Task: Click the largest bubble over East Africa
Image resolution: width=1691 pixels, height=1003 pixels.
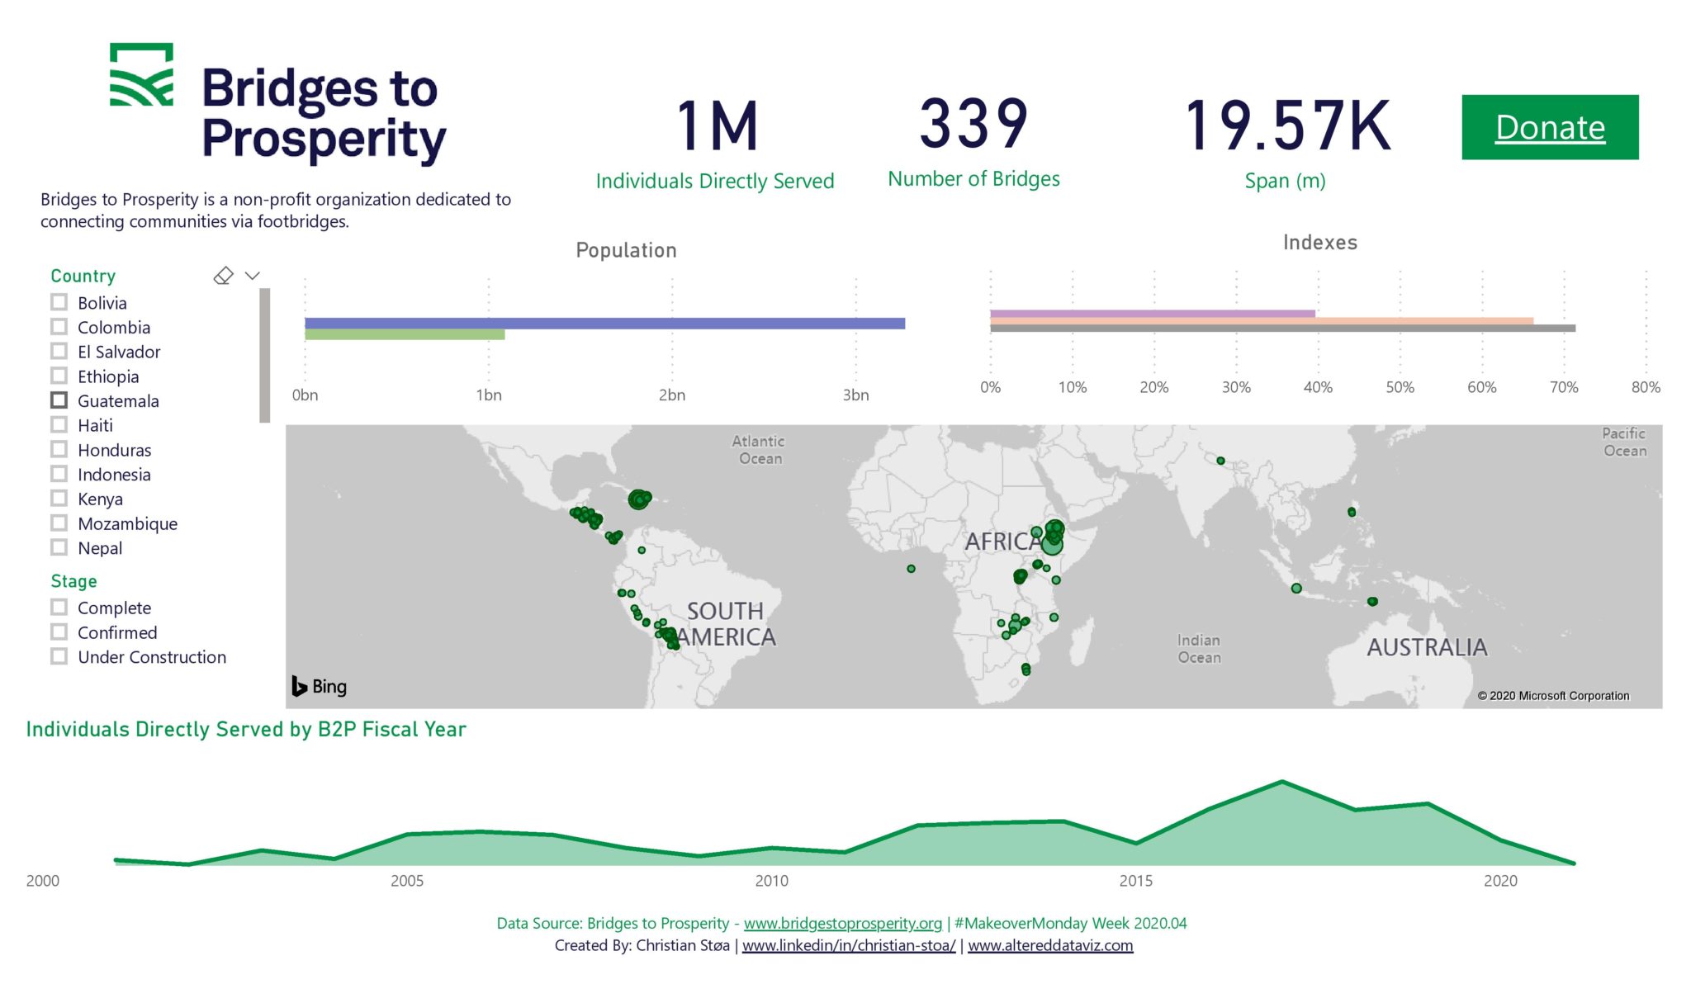Action: 1052,546
